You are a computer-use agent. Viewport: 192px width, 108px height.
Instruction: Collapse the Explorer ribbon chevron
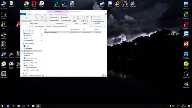103,14
